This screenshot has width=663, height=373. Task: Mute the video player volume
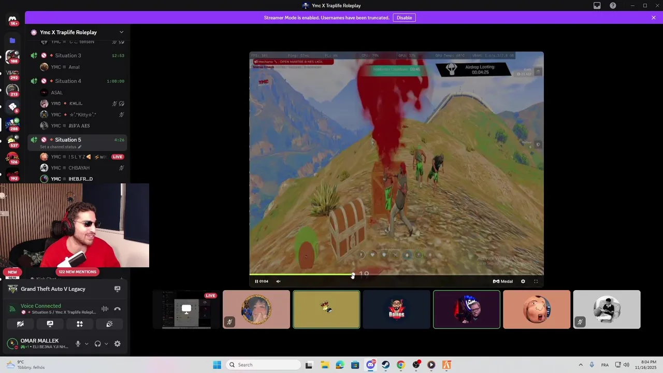click(278, 281)
